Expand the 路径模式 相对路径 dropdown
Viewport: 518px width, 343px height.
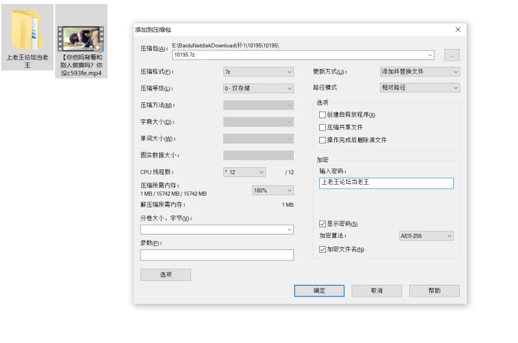pyautogui.click(x=420, y=88)
